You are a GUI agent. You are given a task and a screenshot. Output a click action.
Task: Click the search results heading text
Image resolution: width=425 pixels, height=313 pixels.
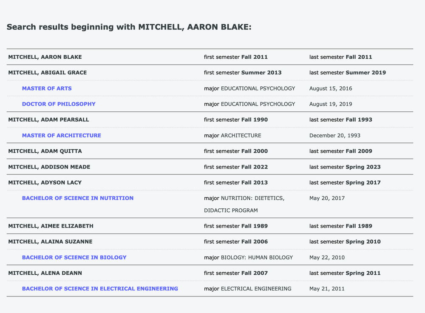point(129,27)
